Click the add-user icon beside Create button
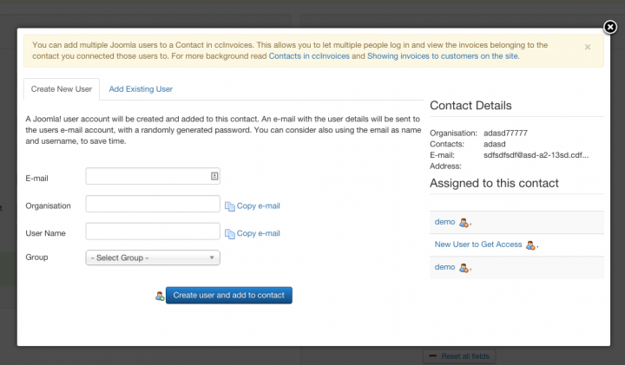This screenshot has height=365, width=625. (160, 296)
